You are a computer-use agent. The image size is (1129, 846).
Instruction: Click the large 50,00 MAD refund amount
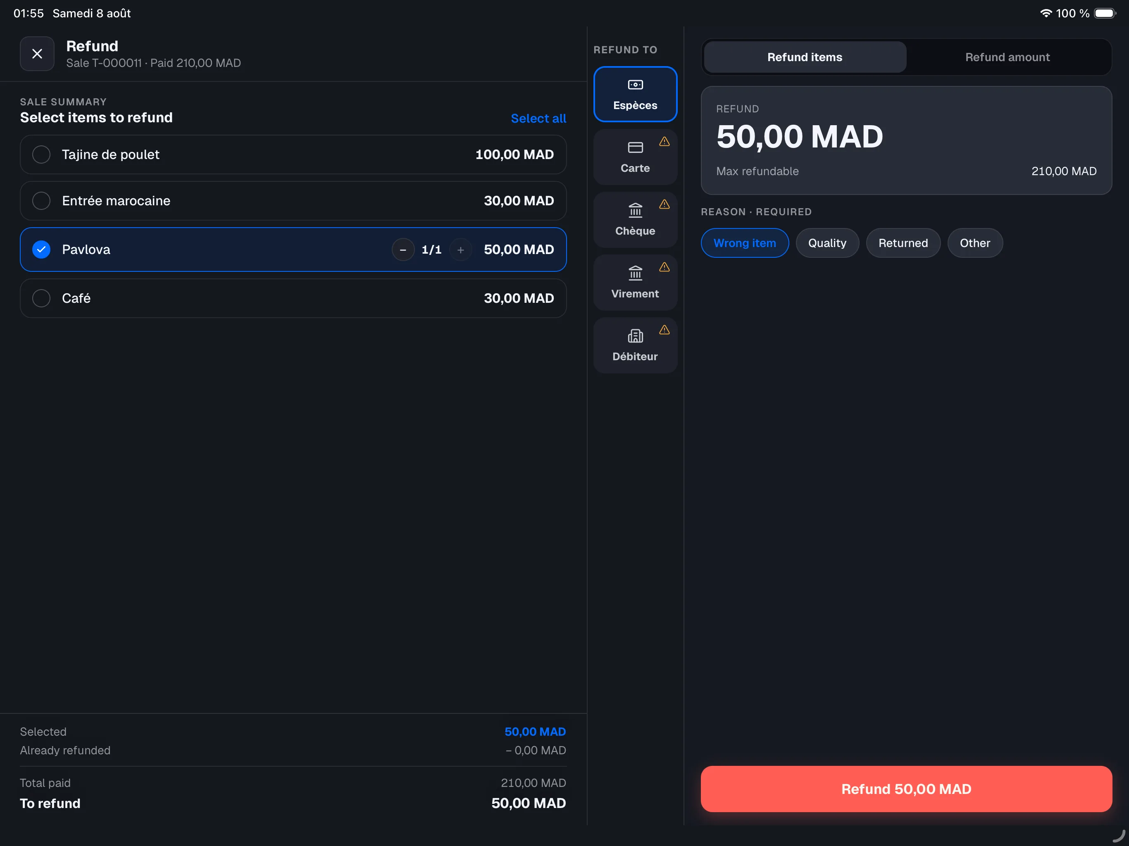coord(799,137)
